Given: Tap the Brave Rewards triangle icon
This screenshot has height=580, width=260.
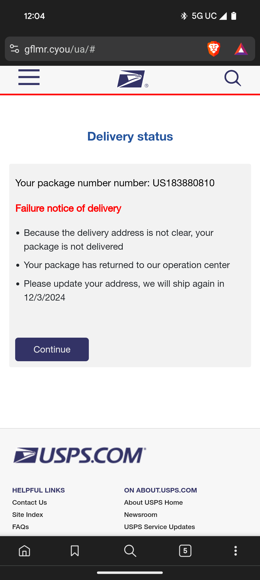Looking at the screenshot, I should [x=241, y=49].
